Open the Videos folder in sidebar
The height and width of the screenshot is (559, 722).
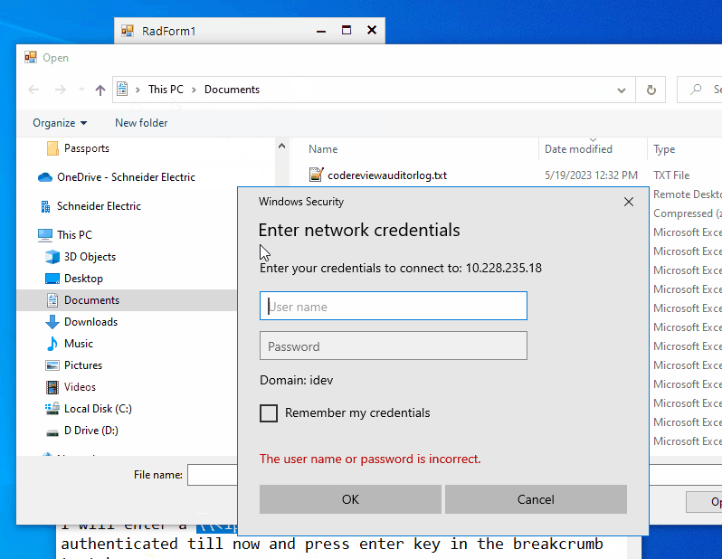[80, 387]
